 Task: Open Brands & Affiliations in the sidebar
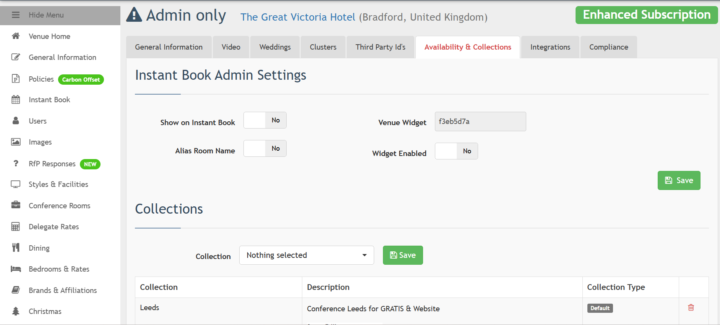click(63, 290)
